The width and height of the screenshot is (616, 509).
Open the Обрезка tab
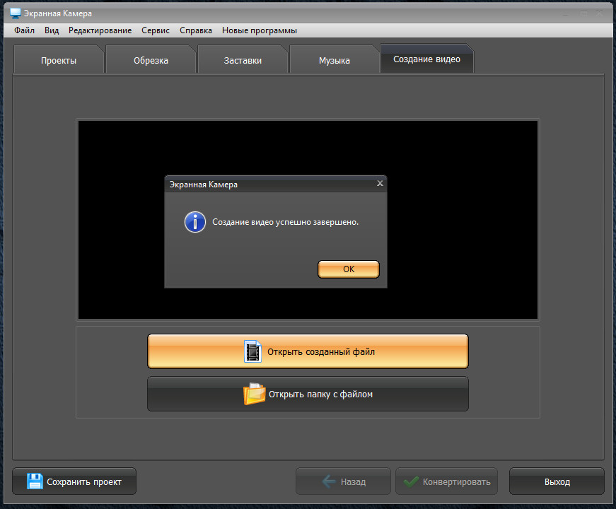pyautogui.click(x=151, y=60)
